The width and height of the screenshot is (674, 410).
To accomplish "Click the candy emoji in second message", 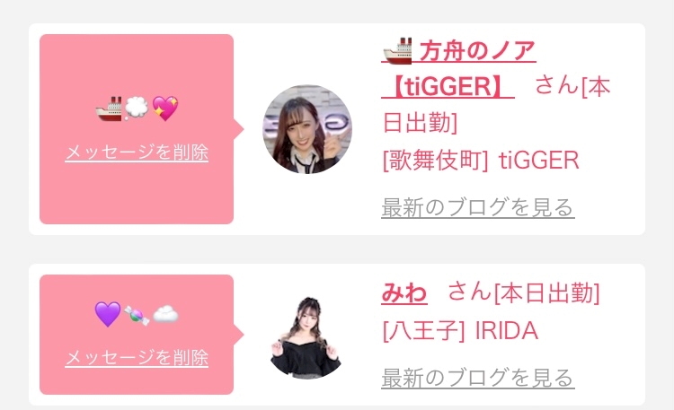I will [137, 316].
